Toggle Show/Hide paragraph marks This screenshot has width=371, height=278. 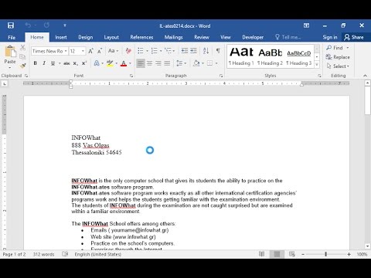[218, 51]
